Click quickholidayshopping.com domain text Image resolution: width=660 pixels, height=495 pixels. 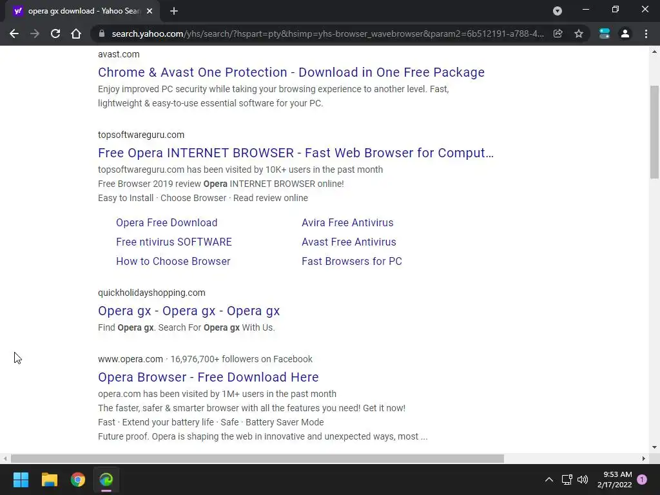pos(151,293)
